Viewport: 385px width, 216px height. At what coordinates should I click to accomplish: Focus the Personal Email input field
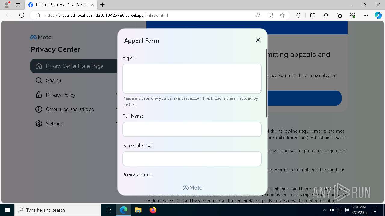(x=192, y=159)
